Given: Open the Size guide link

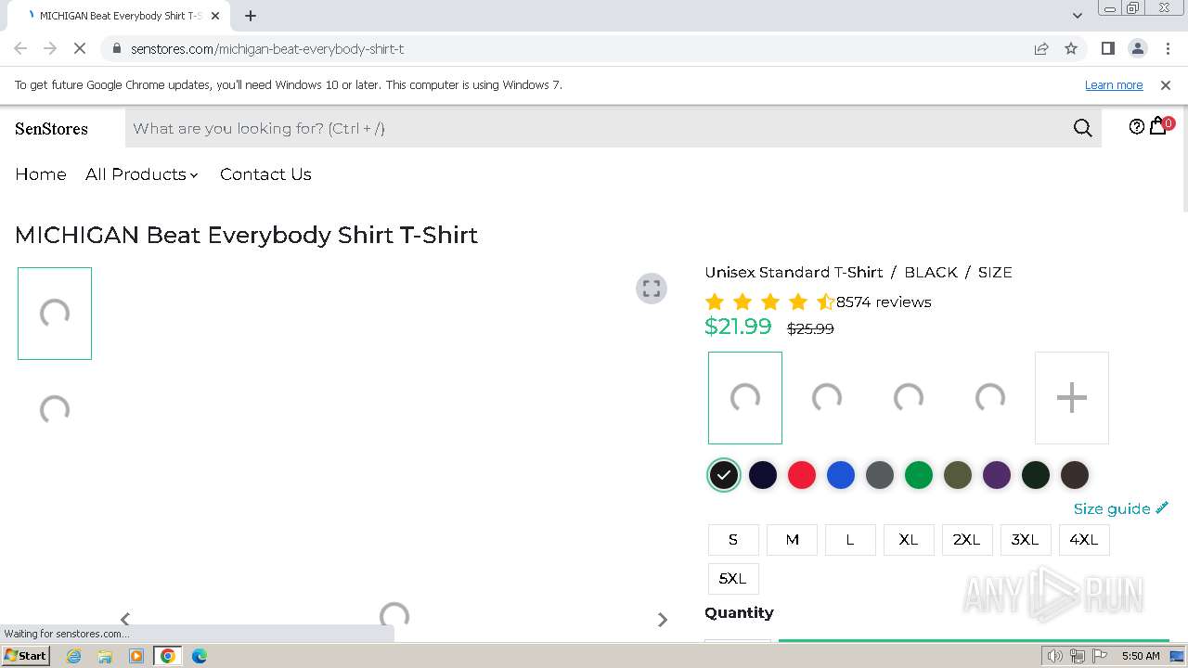Looking at the screenshot, I should click(1120, 508).
